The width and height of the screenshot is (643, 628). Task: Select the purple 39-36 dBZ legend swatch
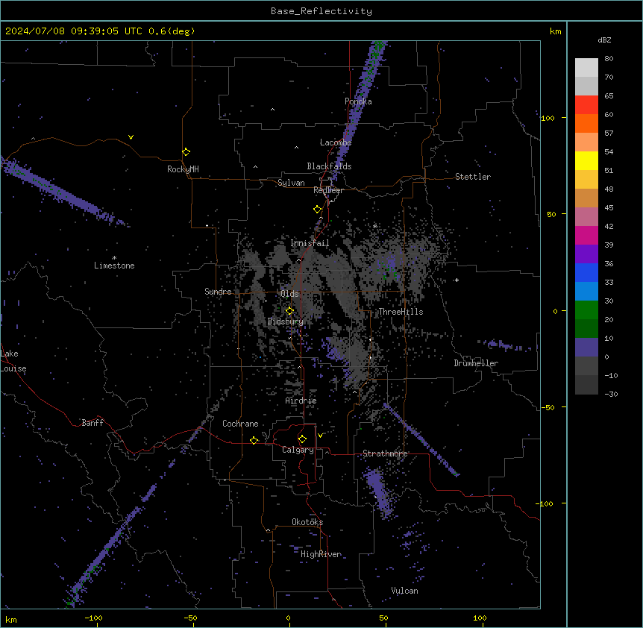[586, 254]
